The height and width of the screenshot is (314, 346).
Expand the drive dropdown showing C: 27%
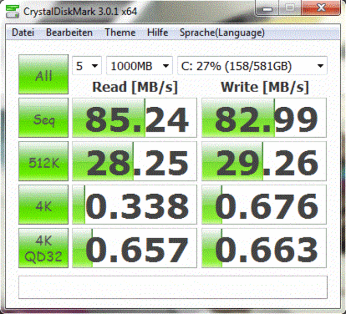[x=252, y=66]
